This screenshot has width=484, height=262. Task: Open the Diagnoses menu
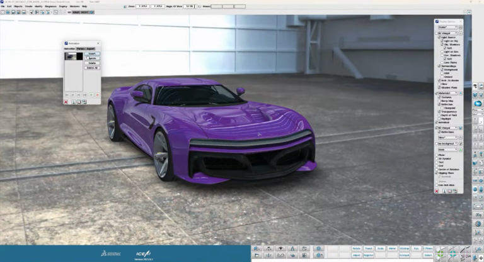(50, 6)
